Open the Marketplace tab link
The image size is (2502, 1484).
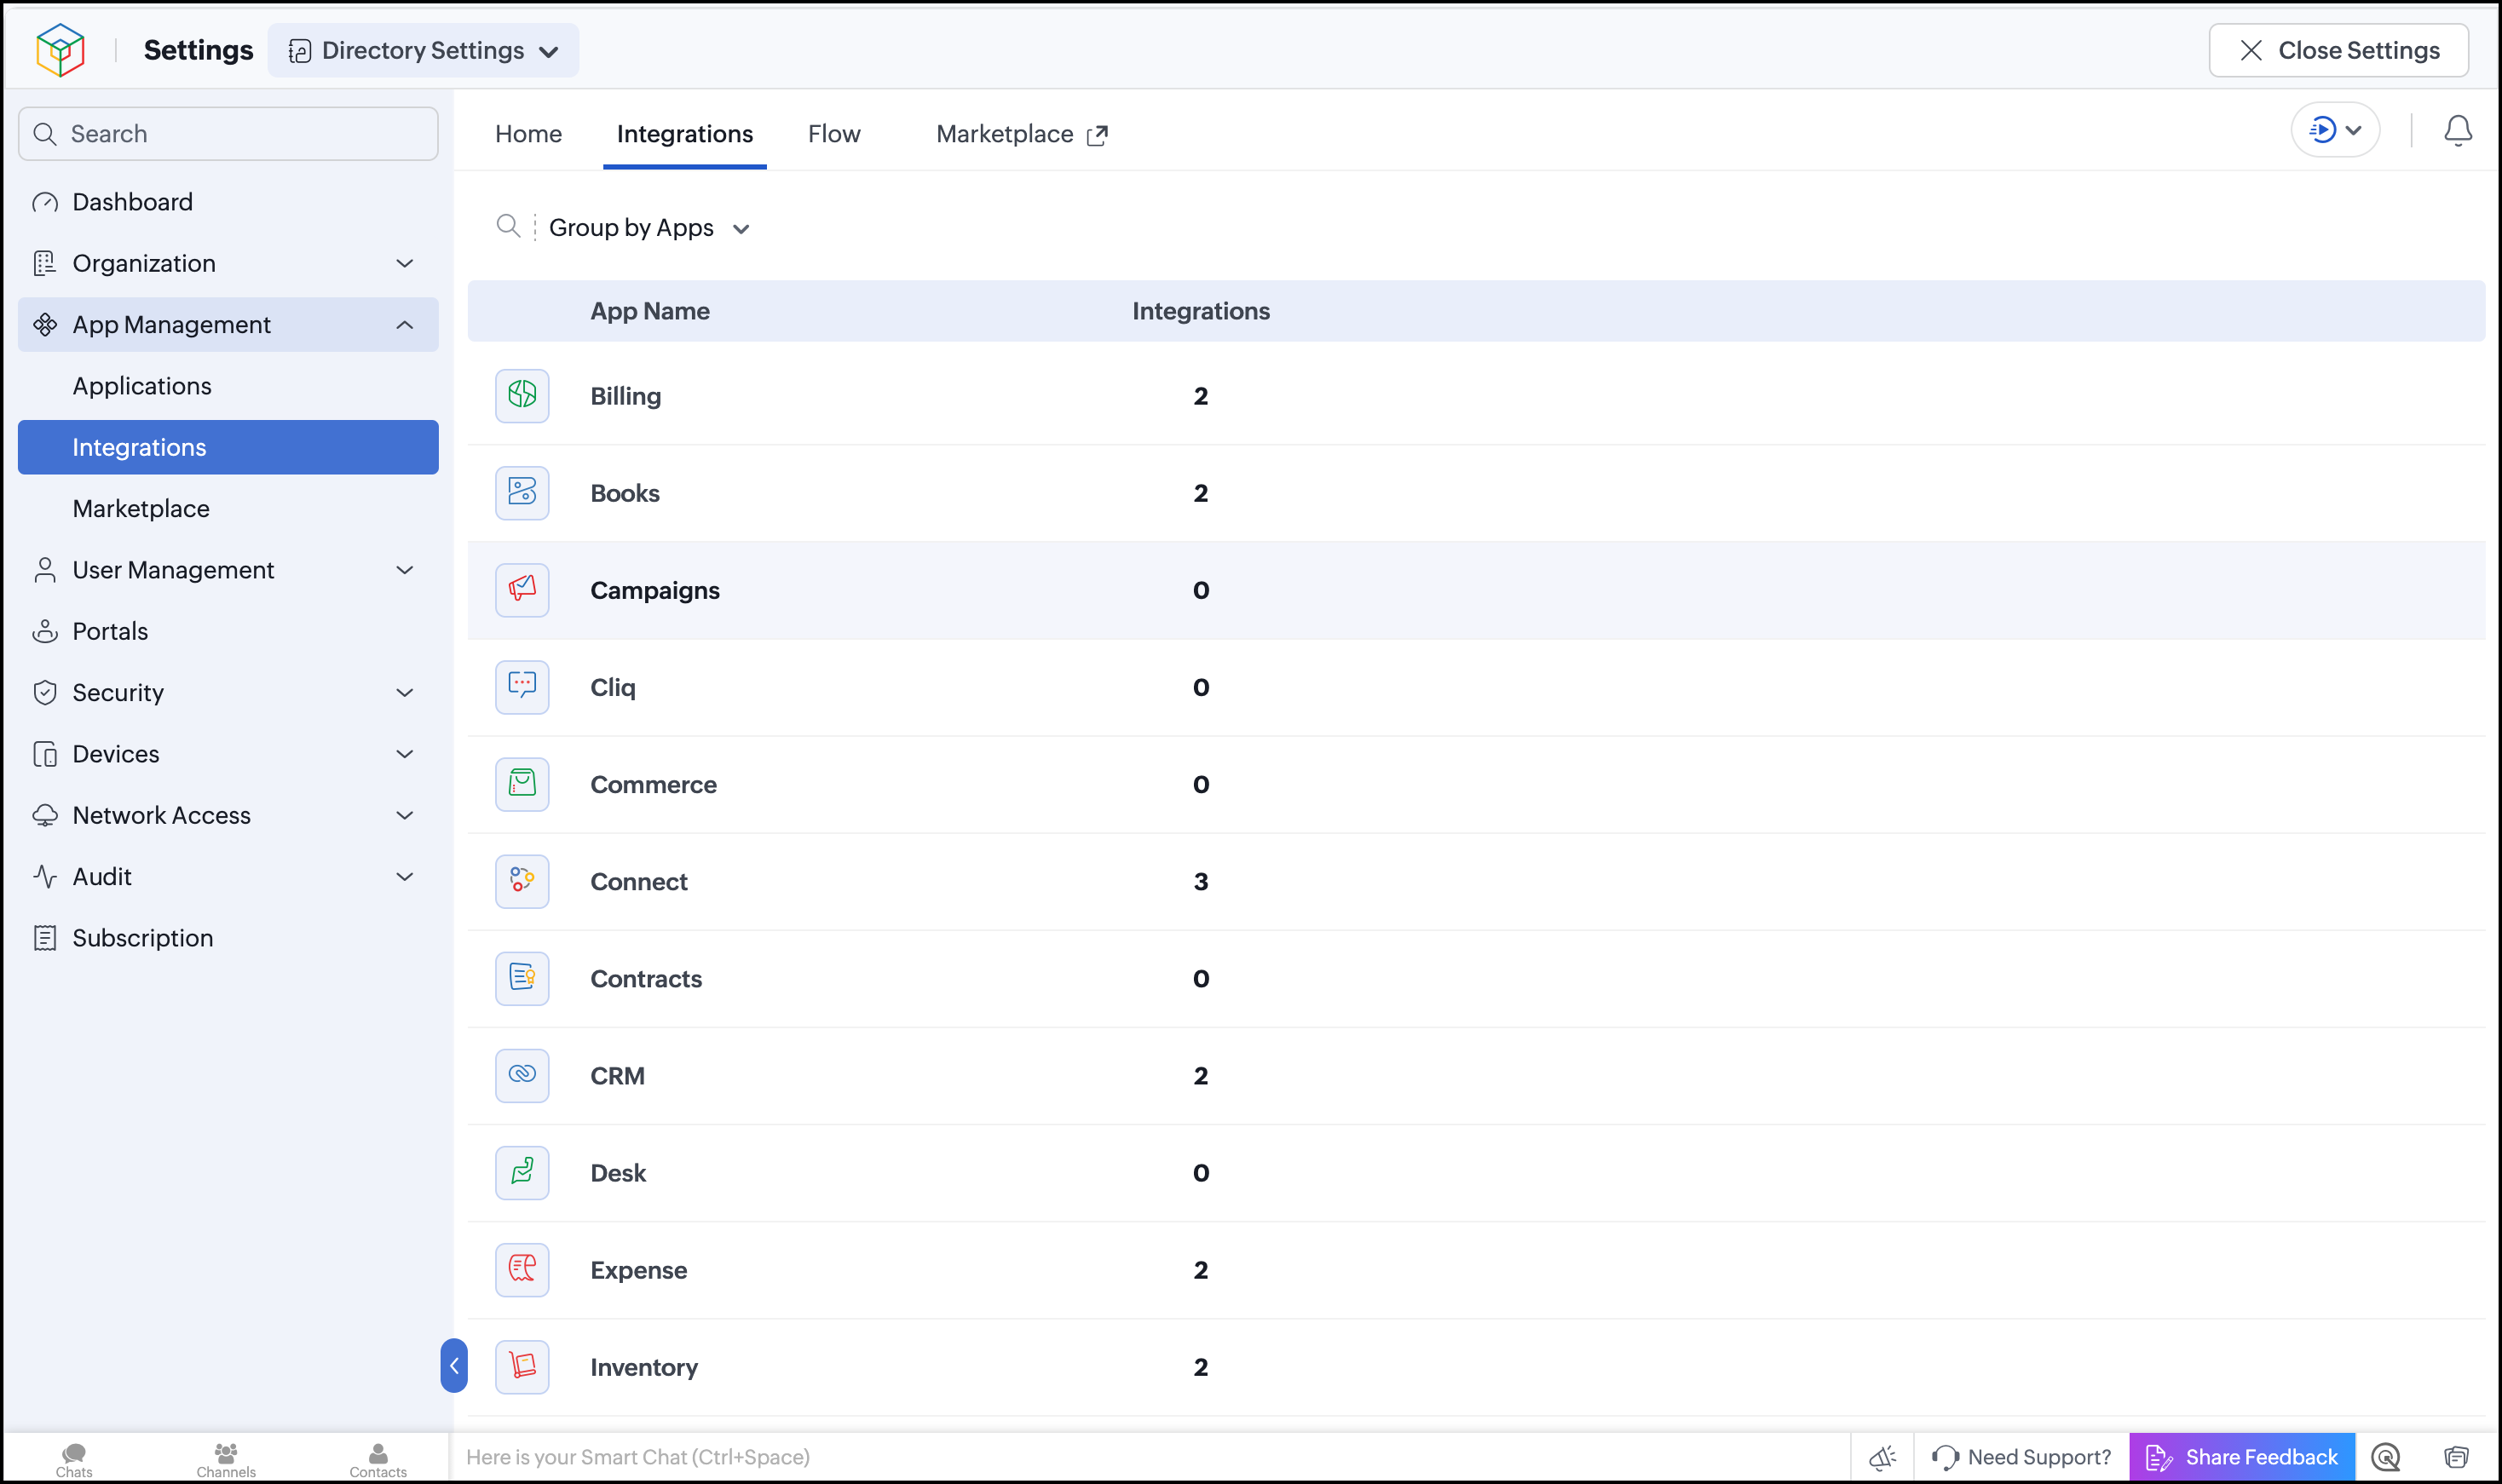coord(1021,134)
